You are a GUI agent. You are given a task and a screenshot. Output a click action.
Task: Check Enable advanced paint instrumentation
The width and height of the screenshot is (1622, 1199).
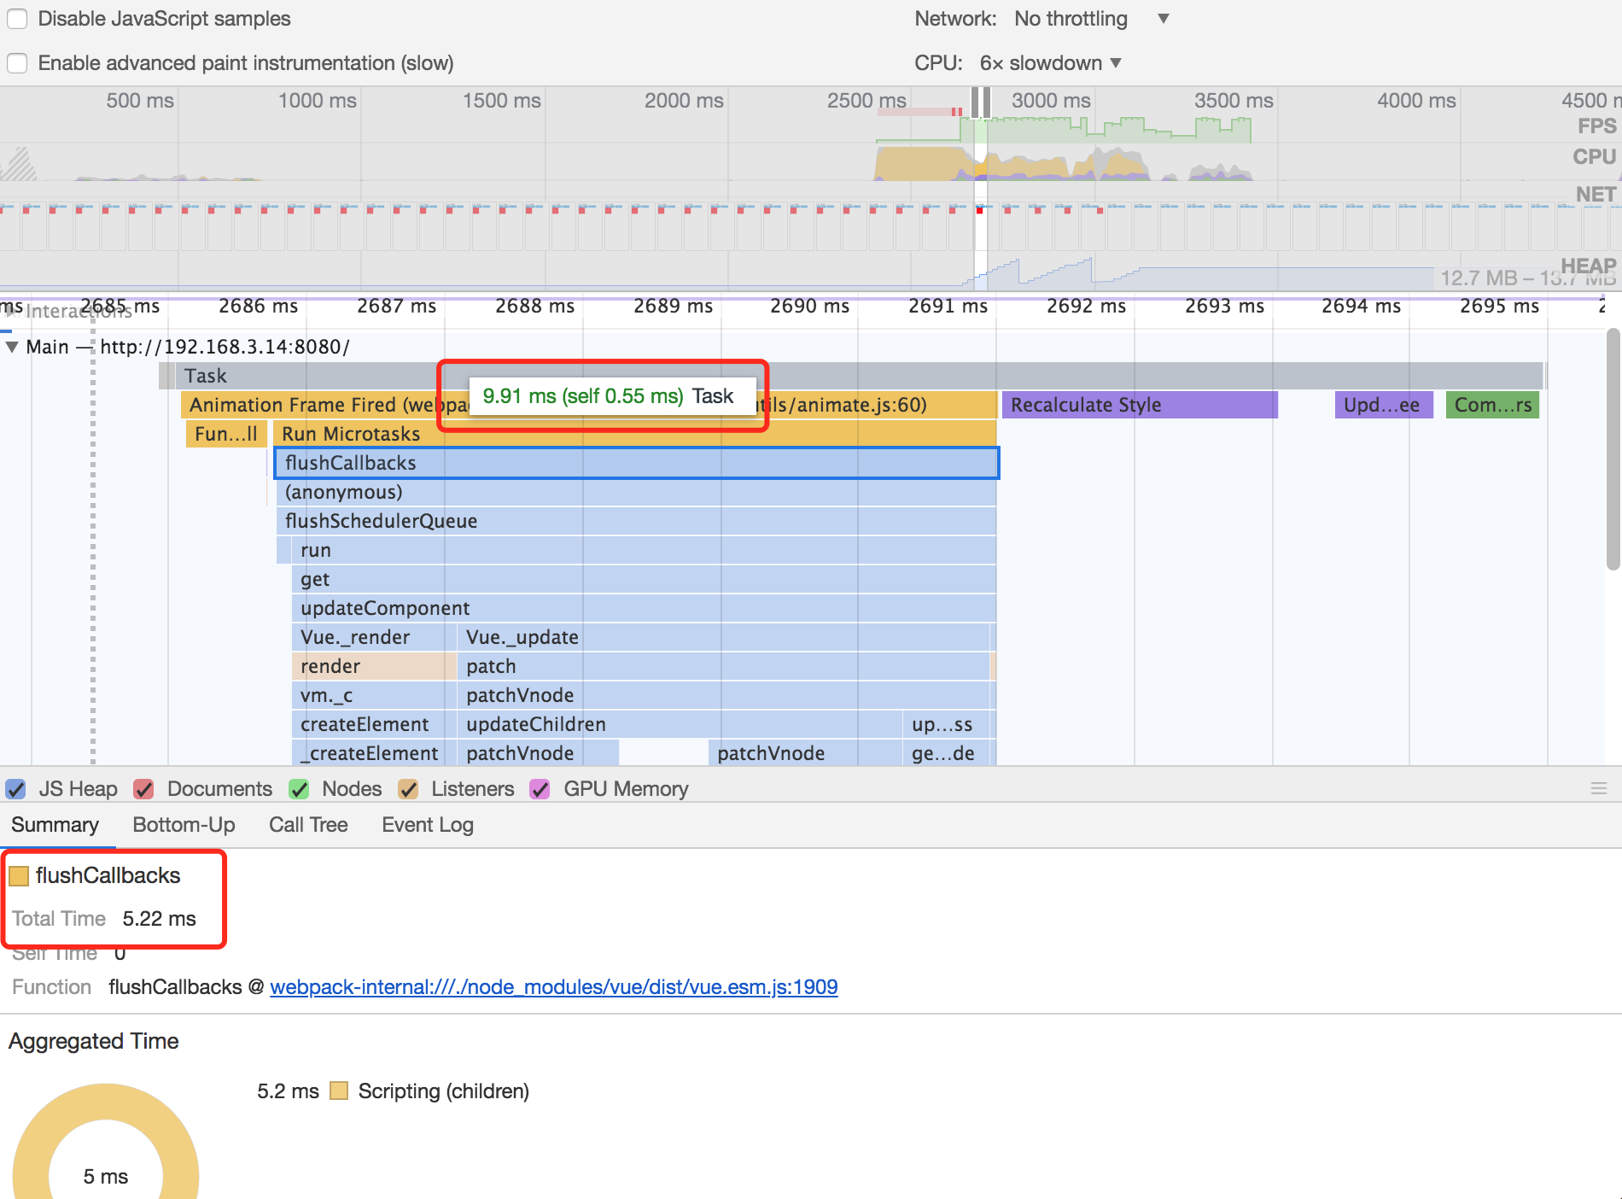tap(17, 63)
